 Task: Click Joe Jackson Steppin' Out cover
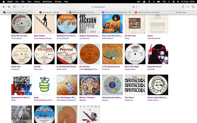[x=90, y=24]
